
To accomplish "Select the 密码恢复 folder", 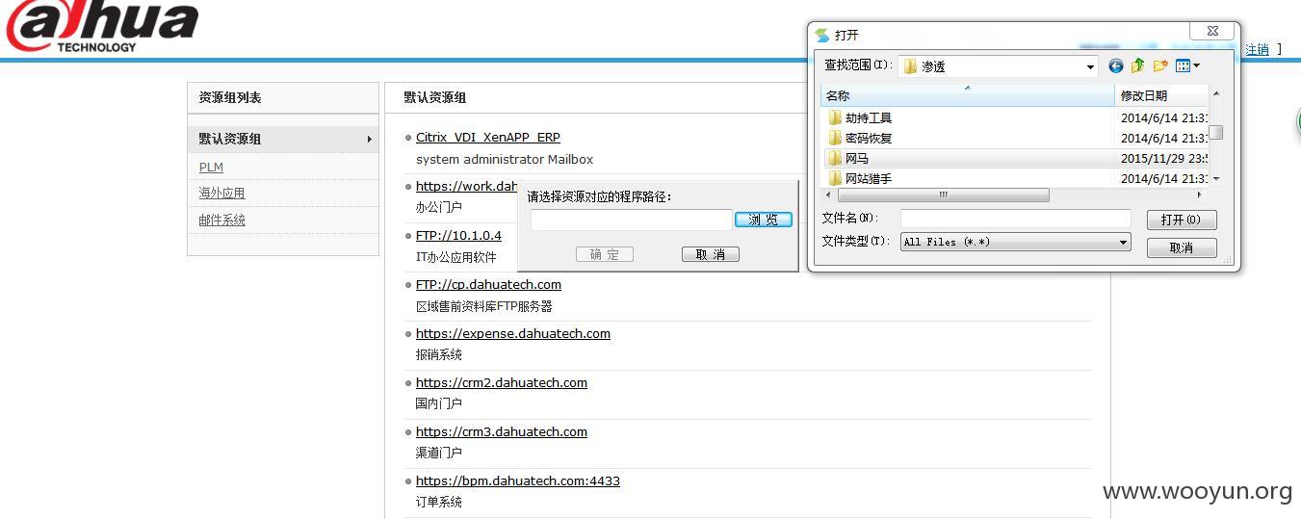I will coord(869,138).
